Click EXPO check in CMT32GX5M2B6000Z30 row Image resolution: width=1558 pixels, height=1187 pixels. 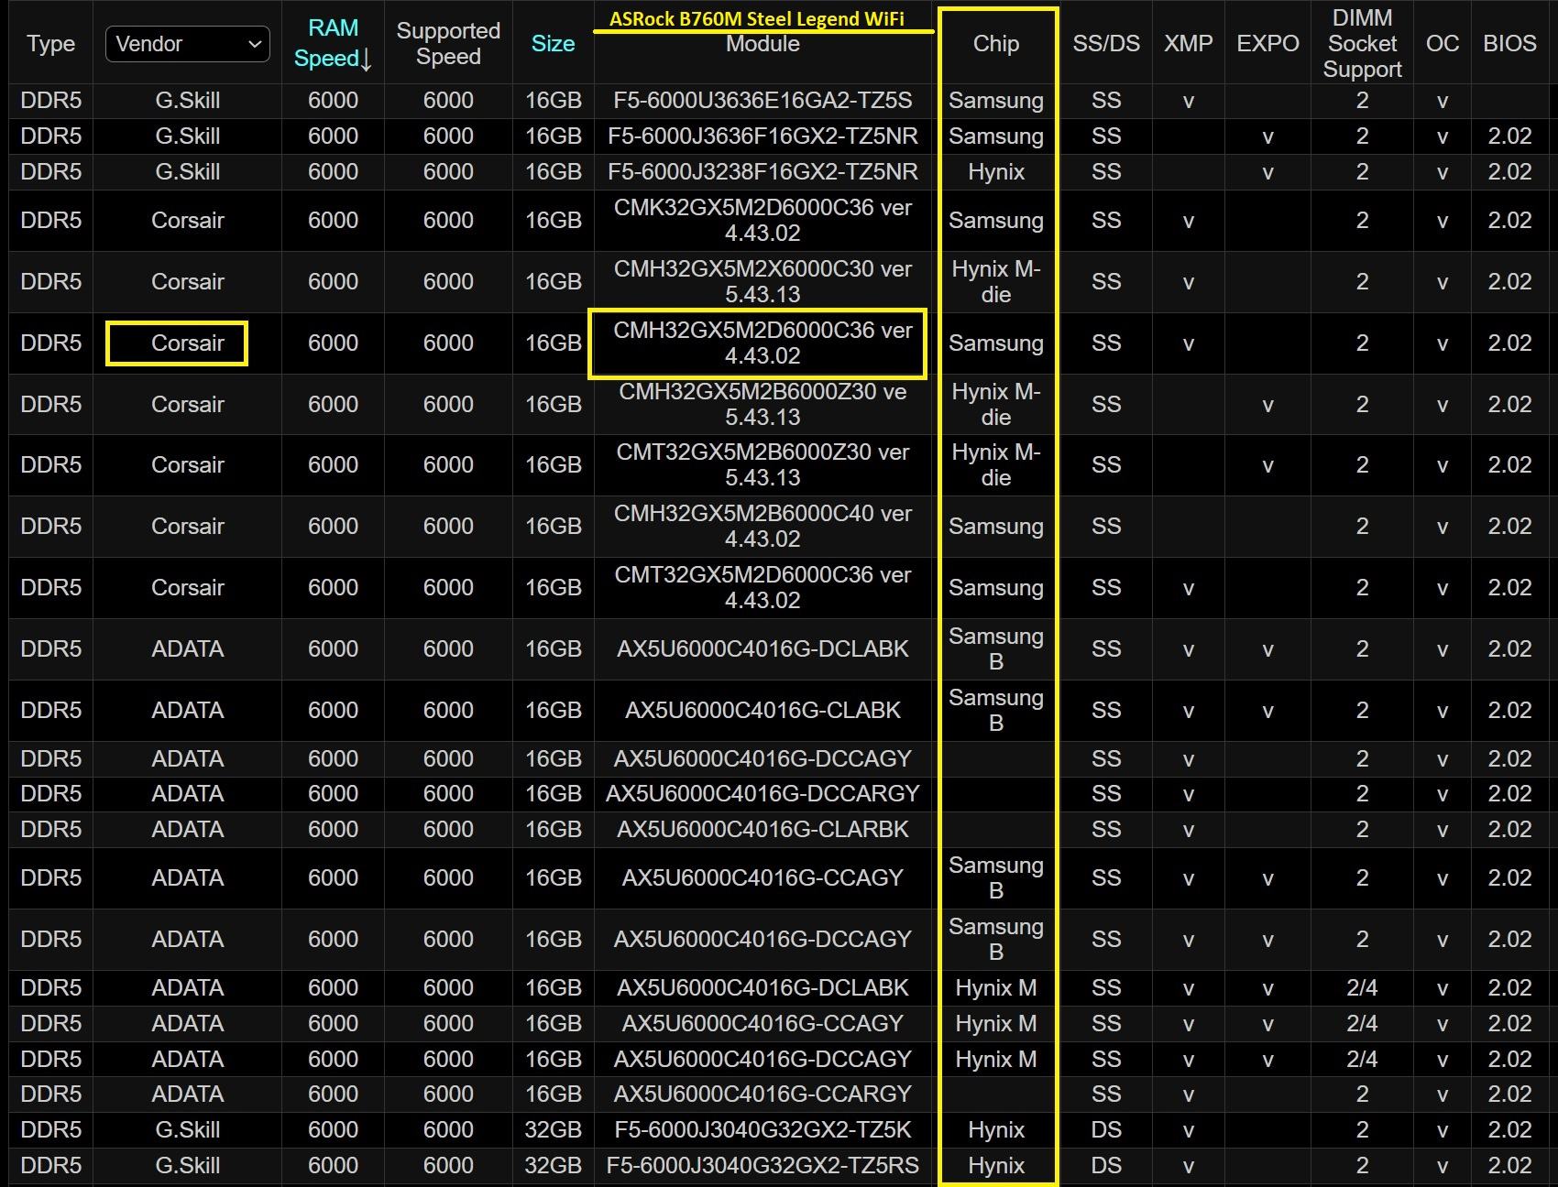tap(1267, 465)
